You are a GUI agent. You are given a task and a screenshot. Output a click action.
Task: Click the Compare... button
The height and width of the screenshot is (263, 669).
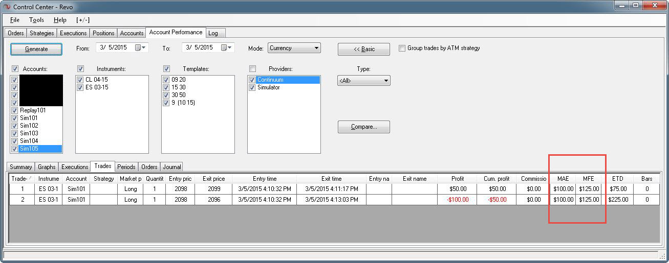[x=364, y=127]
